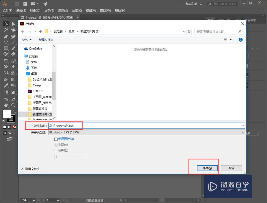Go up one folder level arrow
Viewport: 267px width, 203px height.
(x=41, y=32)
